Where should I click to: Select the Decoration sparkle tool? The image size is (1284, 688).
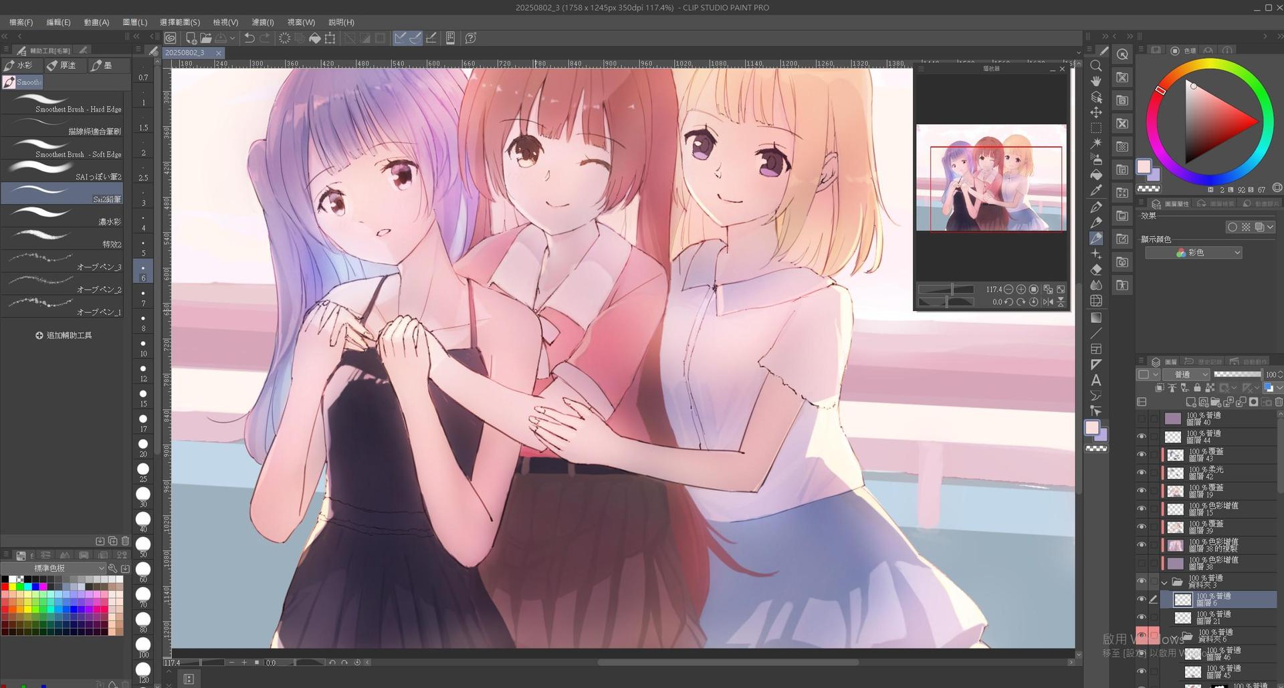coord(1096,254)
